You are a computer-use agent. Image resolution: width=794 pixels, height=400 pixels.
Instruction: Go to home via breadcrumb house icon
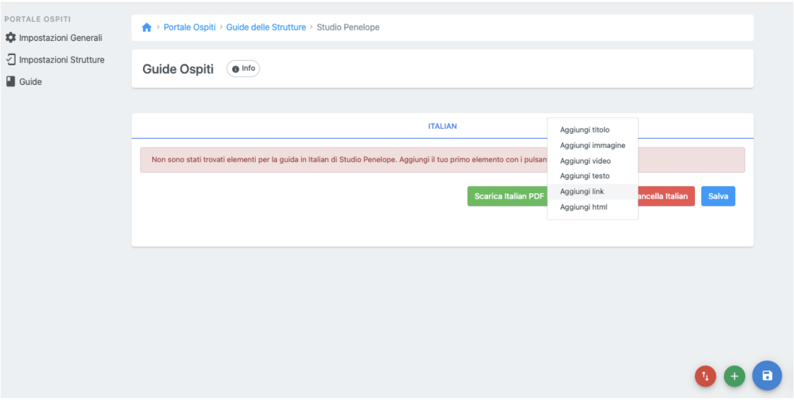pos(147,28)
